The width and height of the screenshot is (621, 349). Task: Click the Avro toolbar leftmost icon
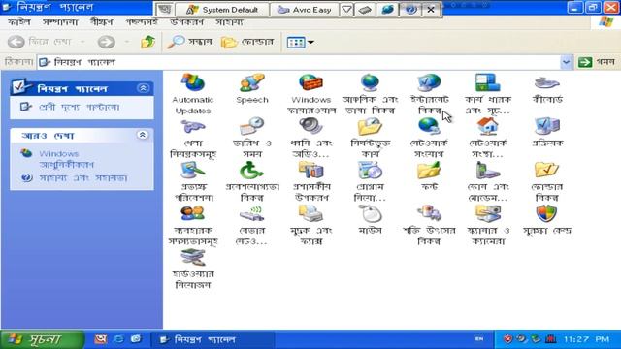coord(164,10)
